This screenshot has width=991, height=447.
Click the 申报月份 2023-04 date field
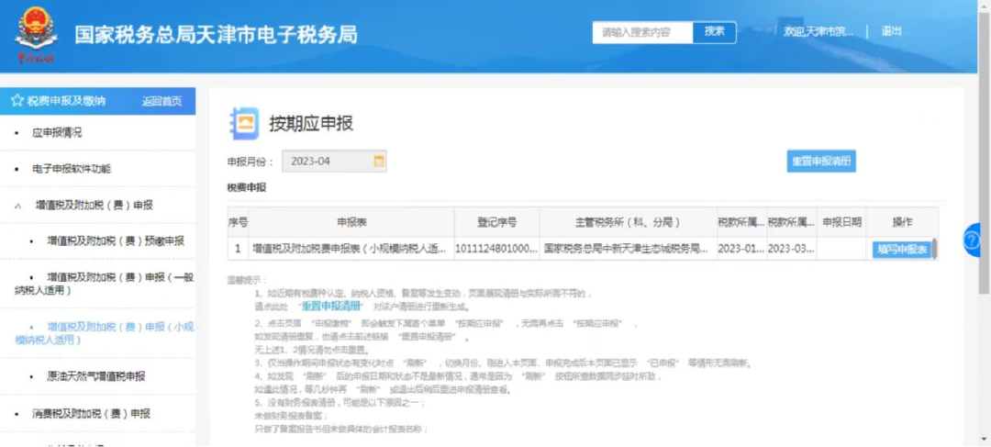pyautogui.click(x=334, y=162)
